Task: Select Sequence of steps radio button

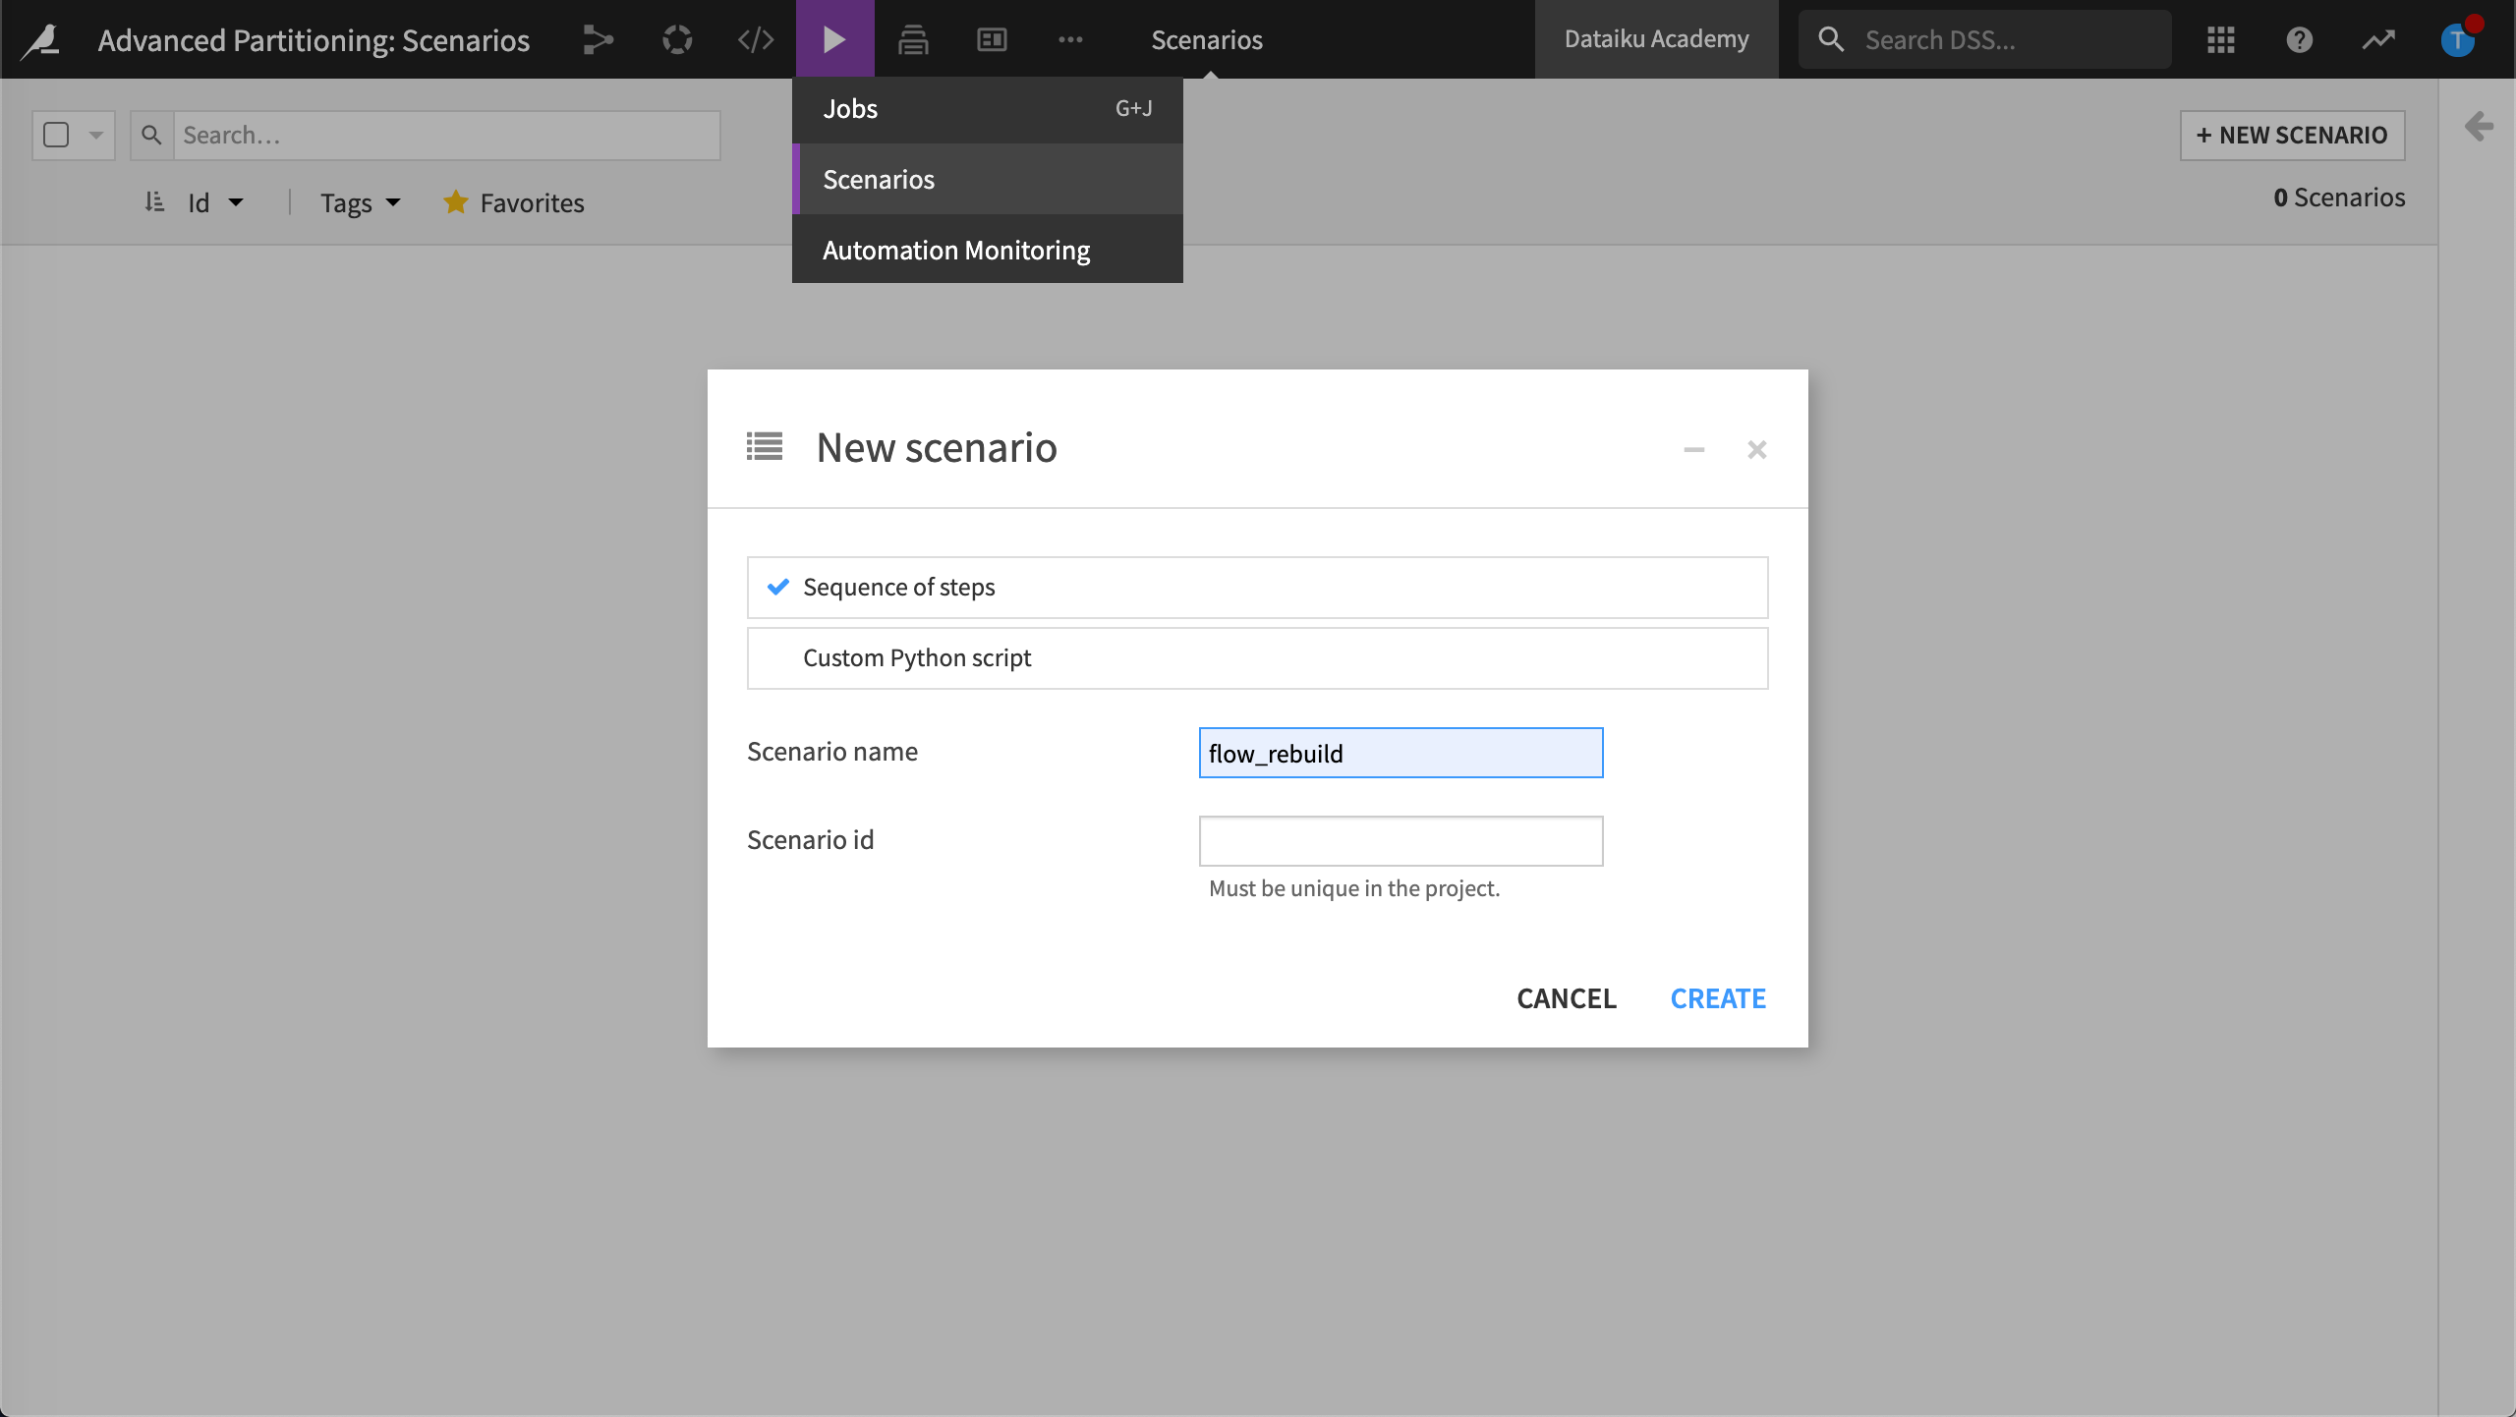Action: (x=779, y=586)
